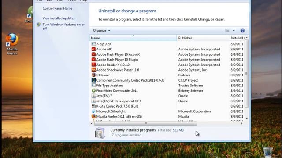Viewport: 282px width, 158px height.
Task: Click the Combined Community Codec Pack icon
Action: pyautogui.click(x=93, y=80)
